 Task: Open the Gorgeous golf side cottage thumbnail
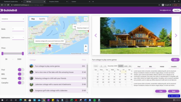(31, 90)
